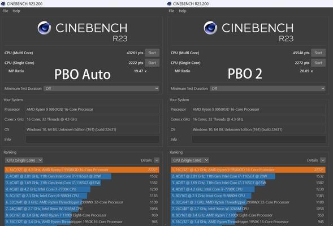
Task: Select Threadripper 1950X row in left ranking
Action: click(x=82, y=221)
